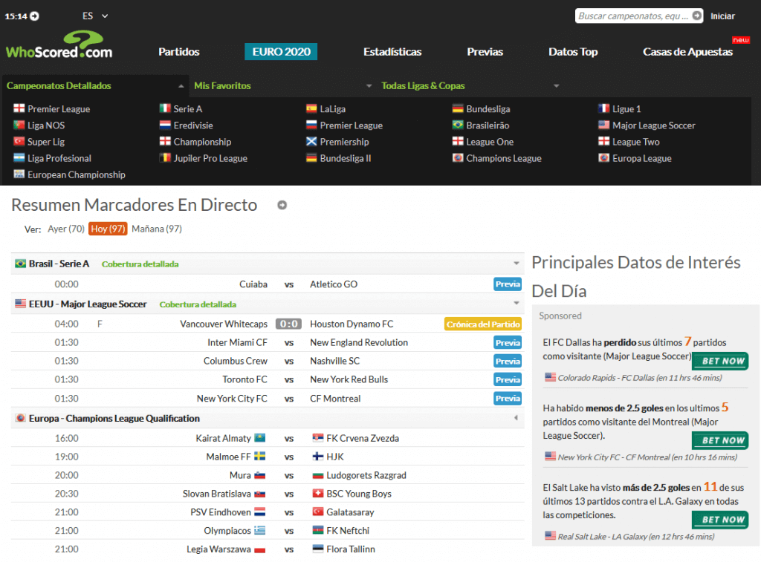761x562 pixels.
Task: Open the Previas menu
Action: pos(485,52)
